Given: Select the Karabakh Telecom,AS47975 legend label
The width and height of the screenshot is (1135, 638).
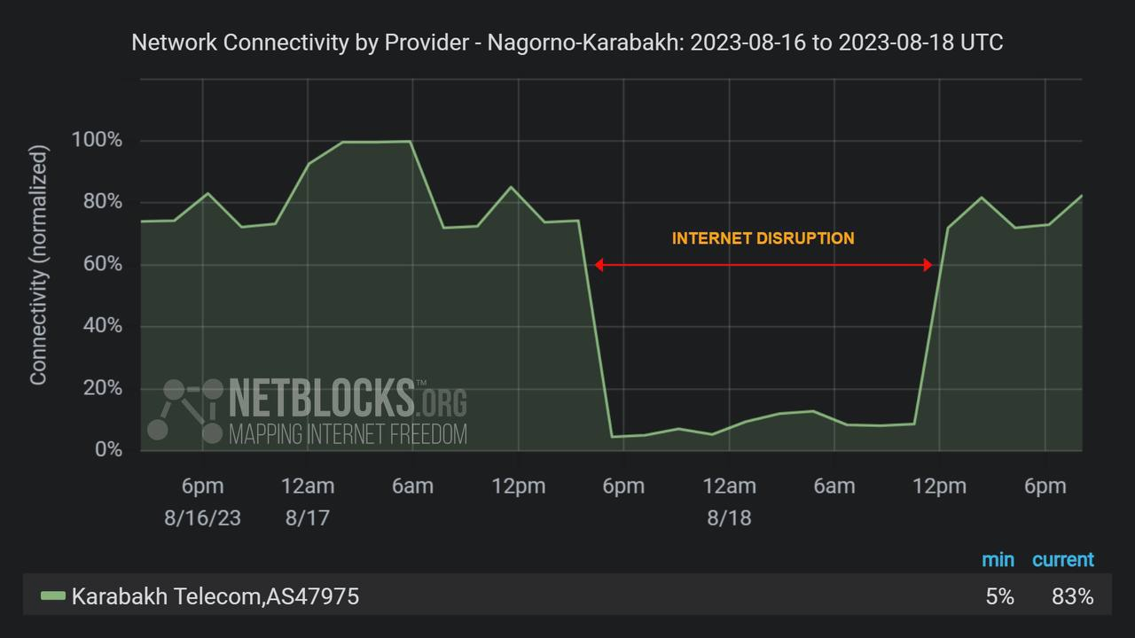Looking at the screenshot, I should [x=215, y=596].
